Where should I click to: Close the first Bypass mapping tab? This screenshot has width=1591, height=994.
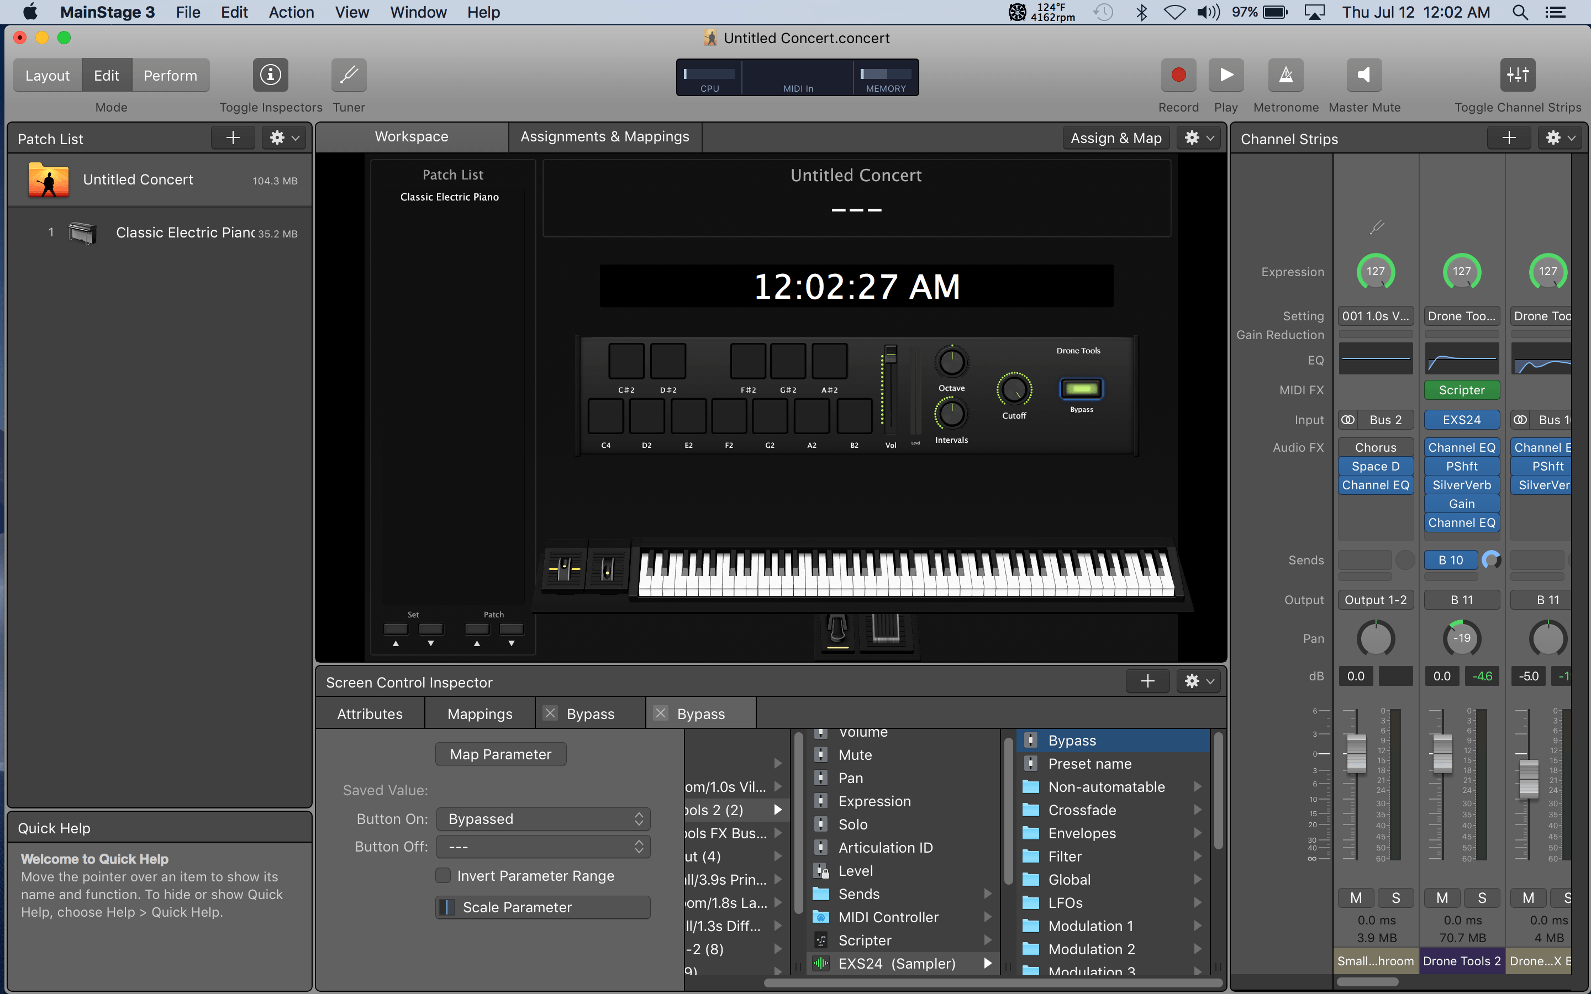click(x=550, y=713)
